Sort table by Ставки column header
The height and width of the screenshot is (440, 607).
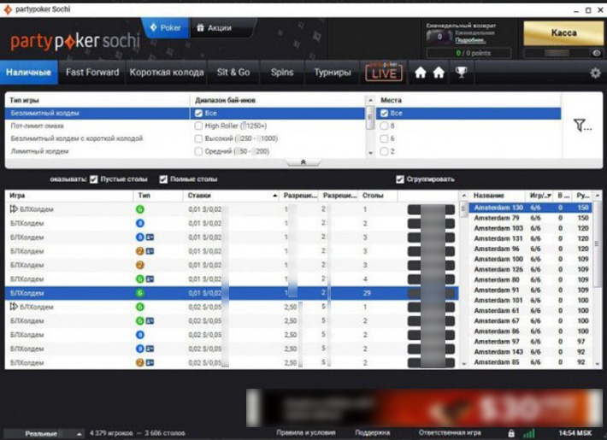click(x=231, y=196)
